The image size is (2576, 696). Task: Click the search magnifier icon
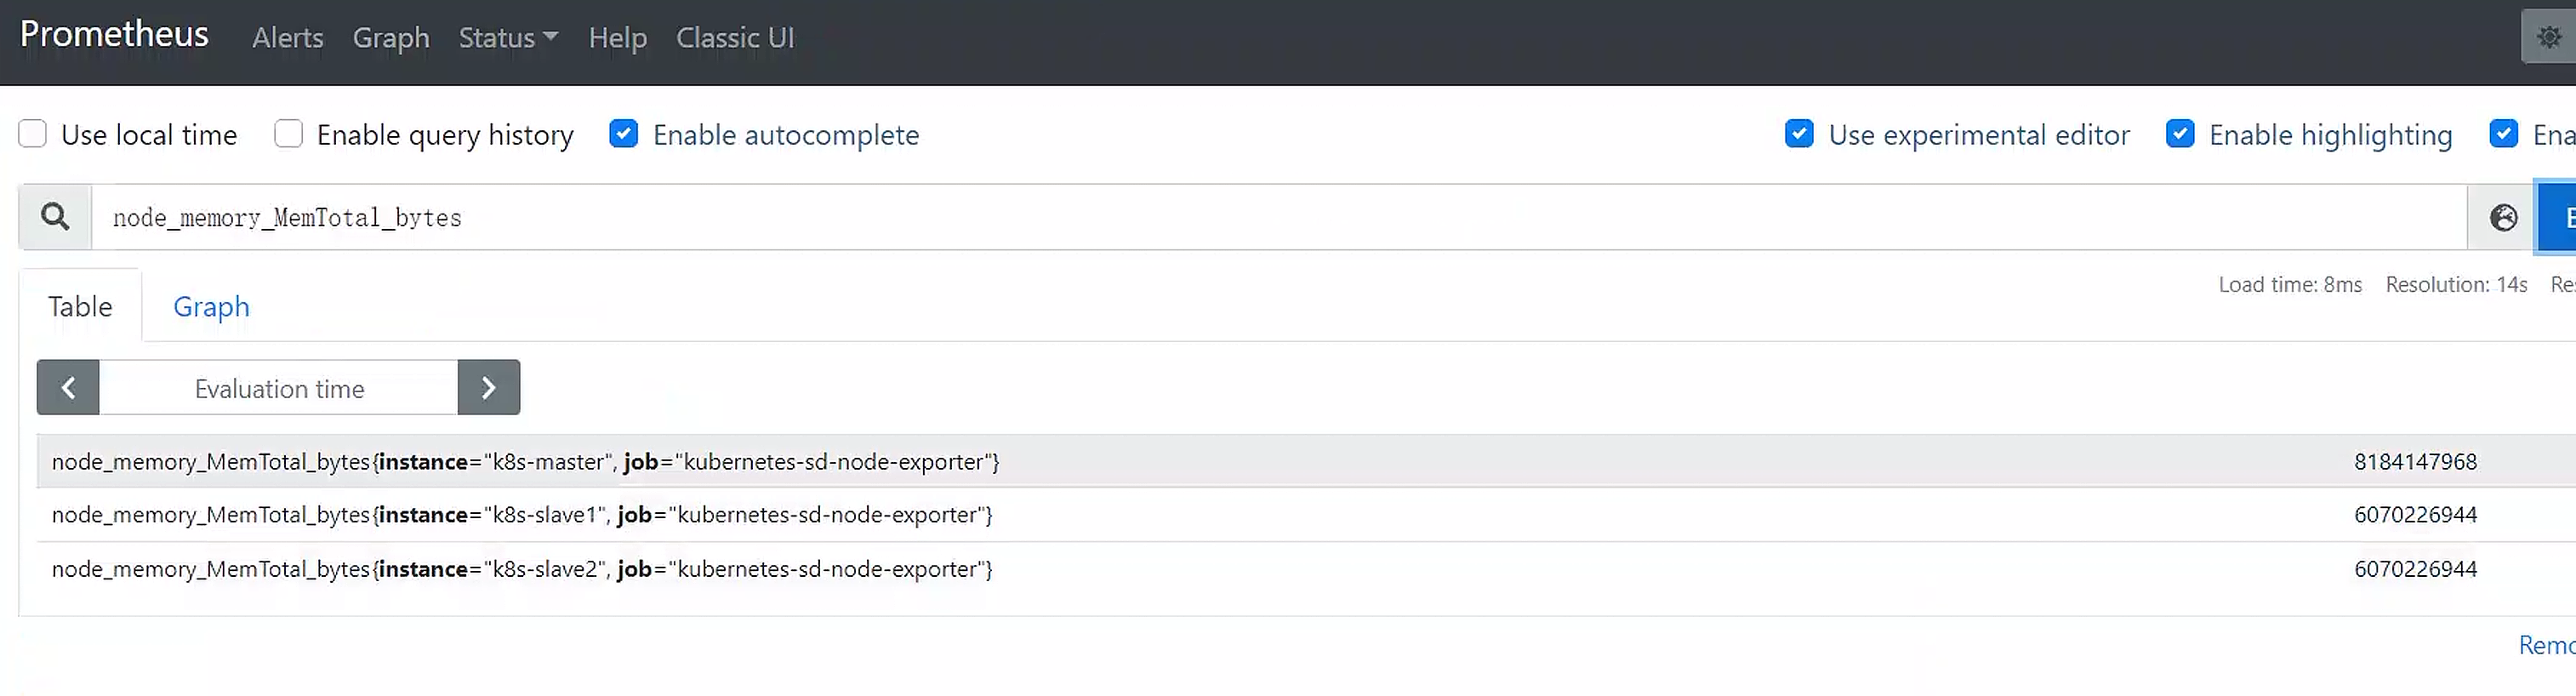(x=55, y=217)
